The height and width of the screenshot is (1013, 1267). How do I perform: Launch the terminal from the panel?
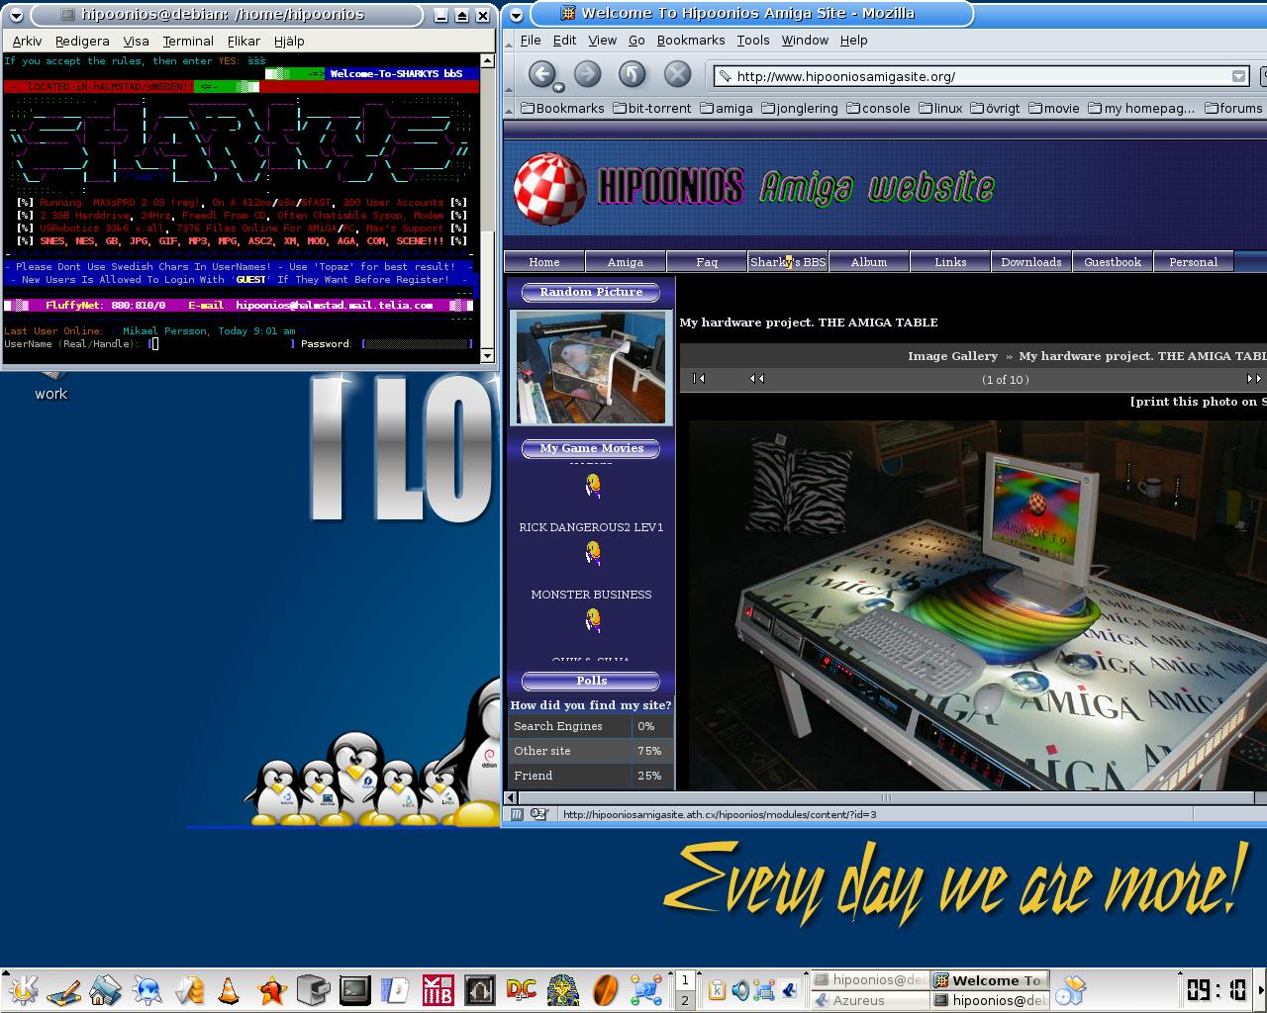354,989
